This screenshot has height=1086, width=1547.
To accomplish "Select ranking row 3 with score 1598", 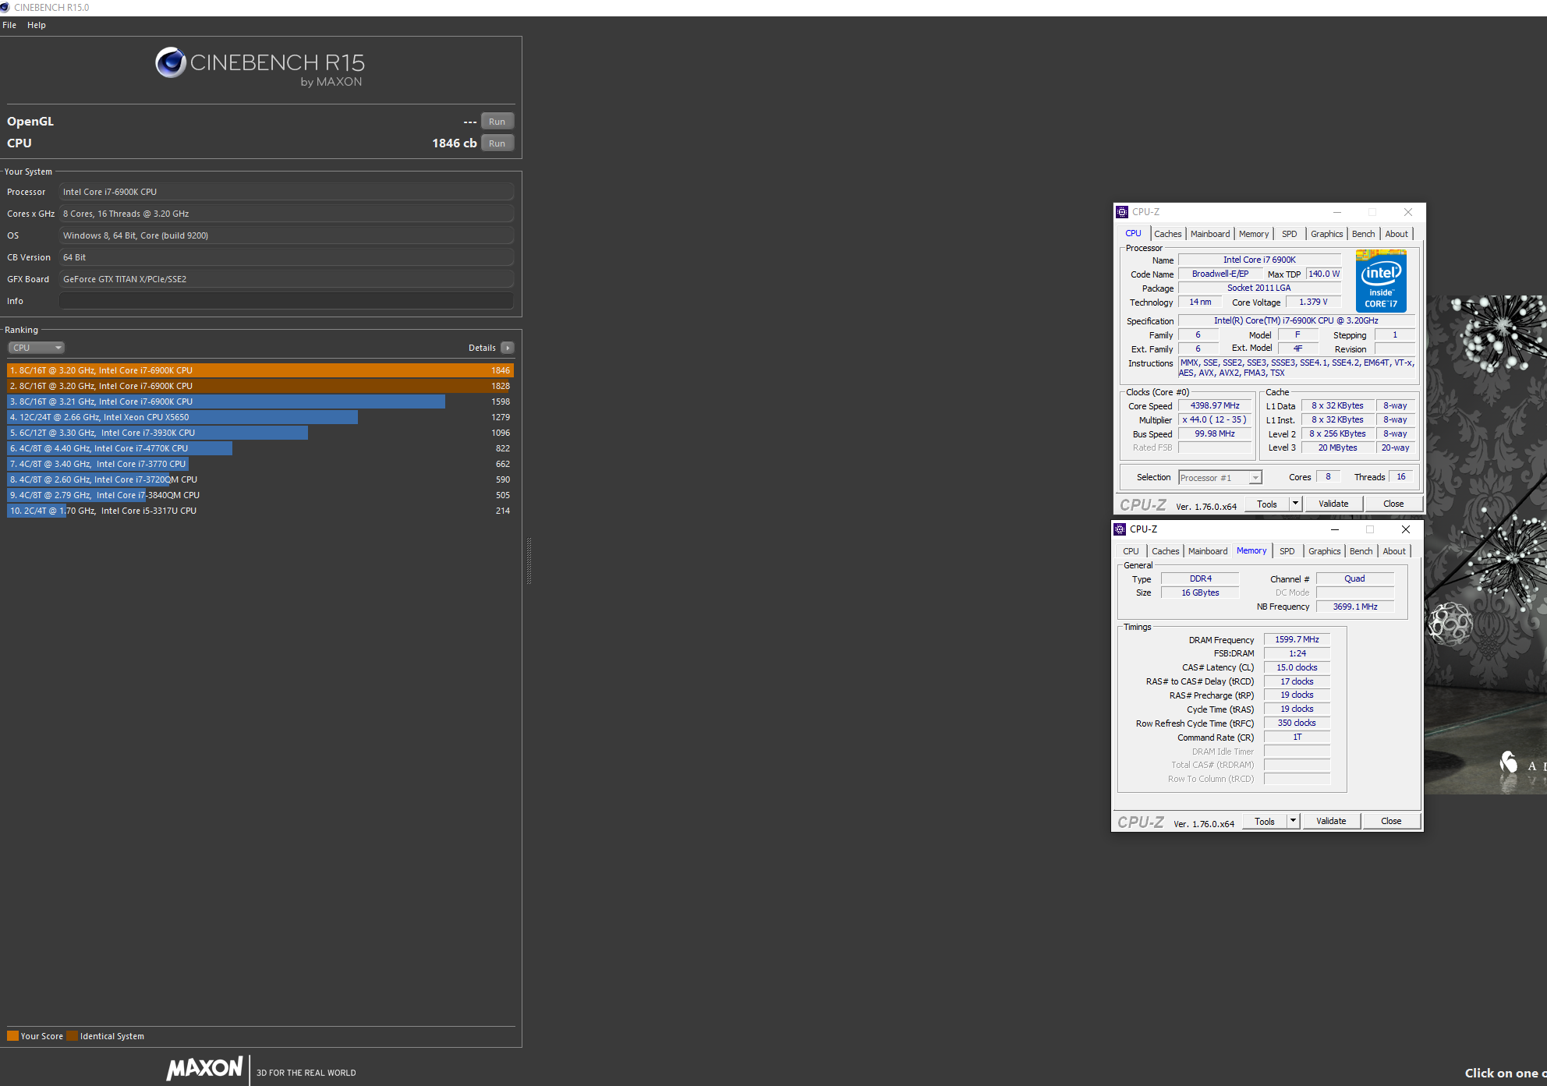I will 260,402.
